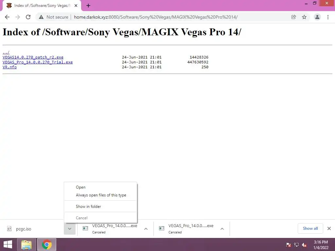Image resolution: width=335 pixels, height=251 pixels.
Task: Click the pcgc.iso download item
Action: [x=32, y=229]
